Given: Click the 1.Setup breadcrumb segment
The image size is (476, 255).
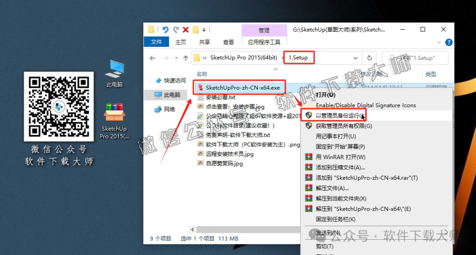Looking at the screenshot, I should pos(298,58).
